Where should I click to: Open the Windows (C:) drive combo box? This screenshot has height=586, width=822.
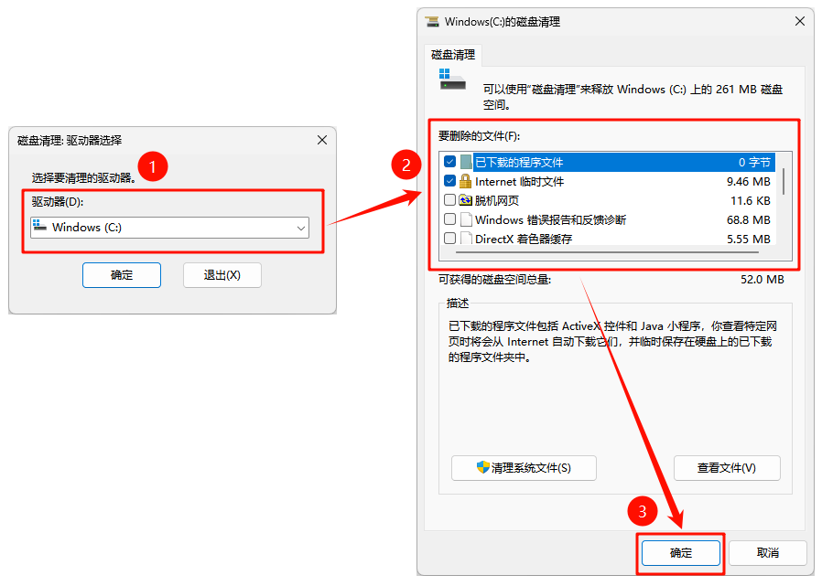[170, 228]
